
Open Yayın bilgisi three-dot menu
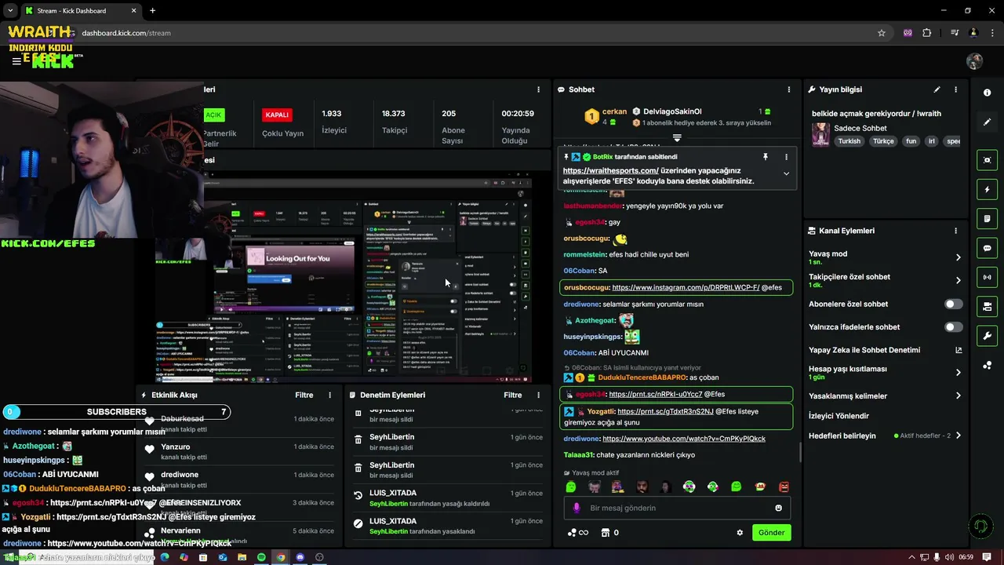point(955,89)
